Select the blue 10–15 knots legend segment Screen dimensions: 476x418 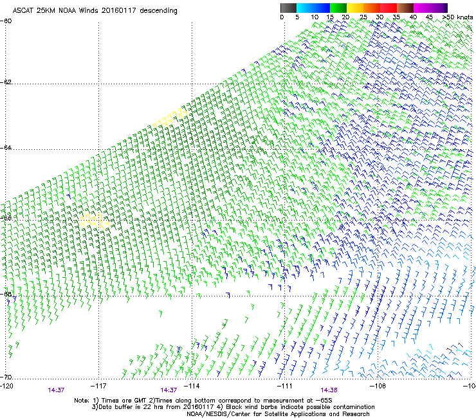pyautogui.click(x=322, y=8)
